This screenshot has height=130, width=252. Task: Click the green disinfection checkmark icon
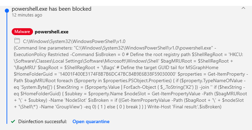pos(13,121)
